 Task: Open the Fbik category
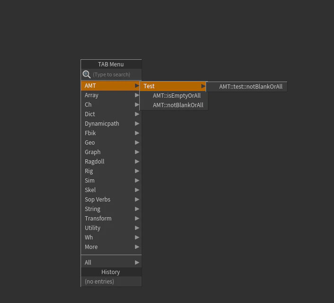click(x=111, y=133)
